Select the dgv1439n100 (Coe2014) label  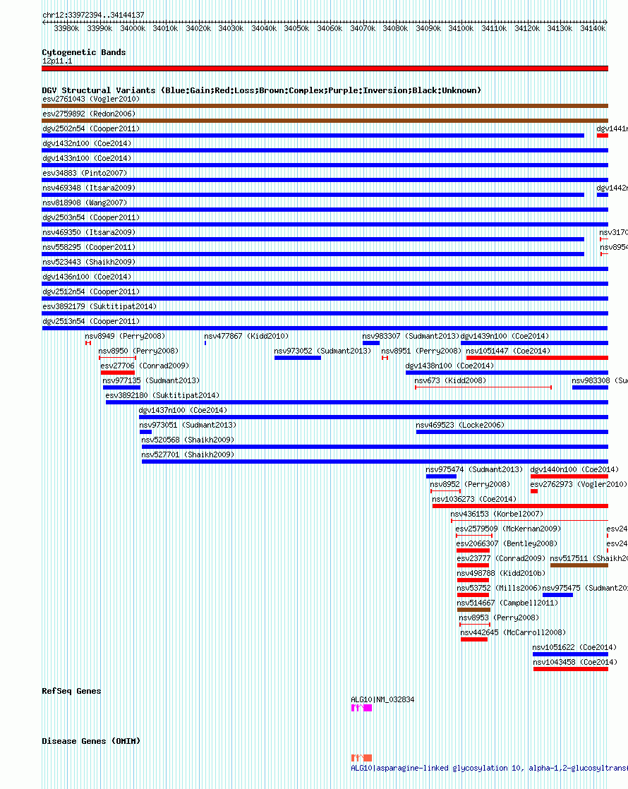tap(505, 336)
